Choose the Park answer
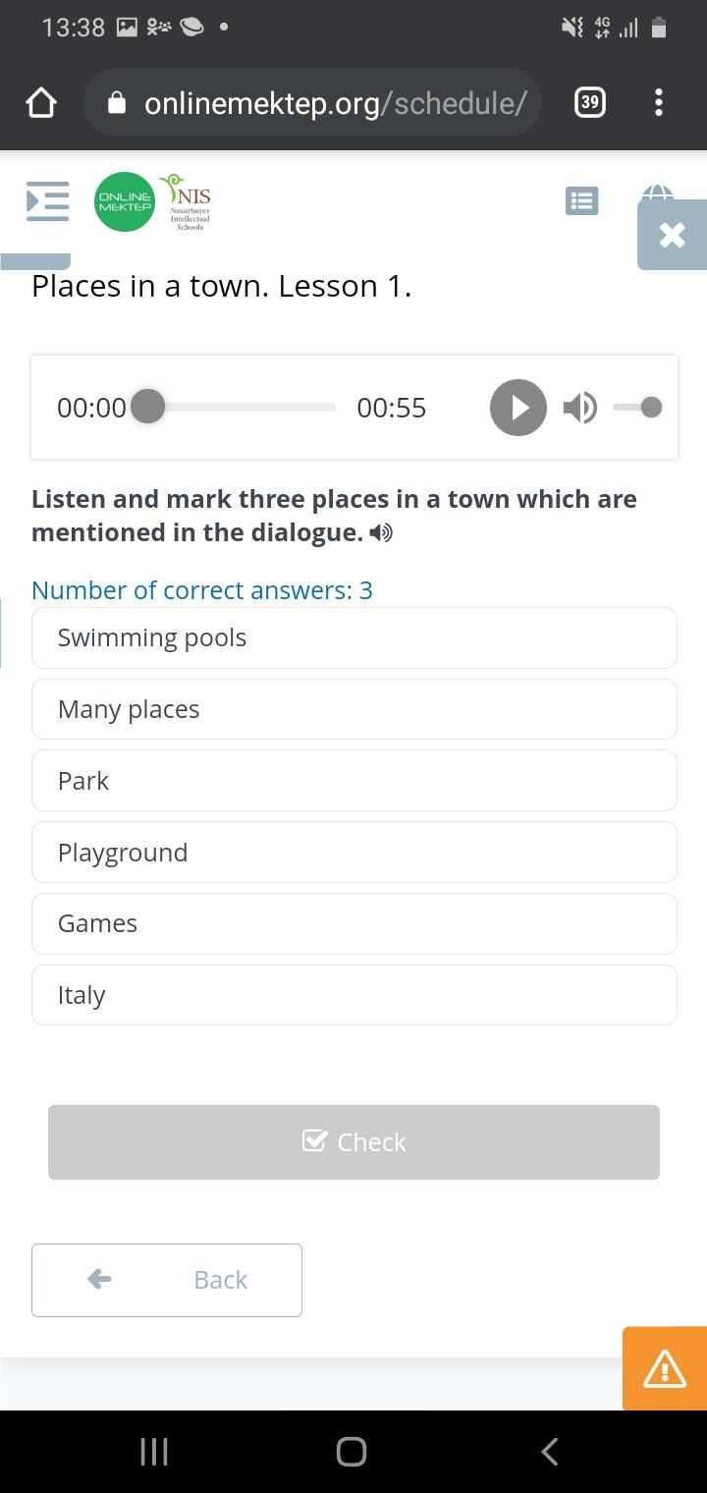 click(x=353, y=781)
